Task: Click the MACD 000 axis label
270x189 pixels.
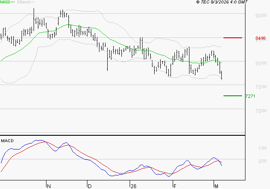Action: (263, 161)
